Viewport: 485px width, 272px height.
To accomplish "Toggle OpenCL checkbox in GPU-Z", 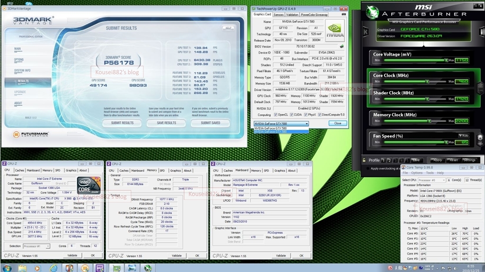I will [276, 115].
